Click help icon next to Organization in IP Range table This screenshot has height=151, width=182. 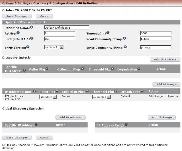coord(142,91)
